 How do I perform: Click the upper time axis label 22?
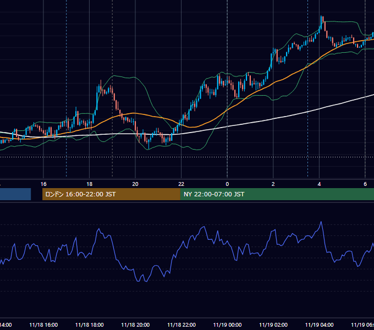coord(182,184)
